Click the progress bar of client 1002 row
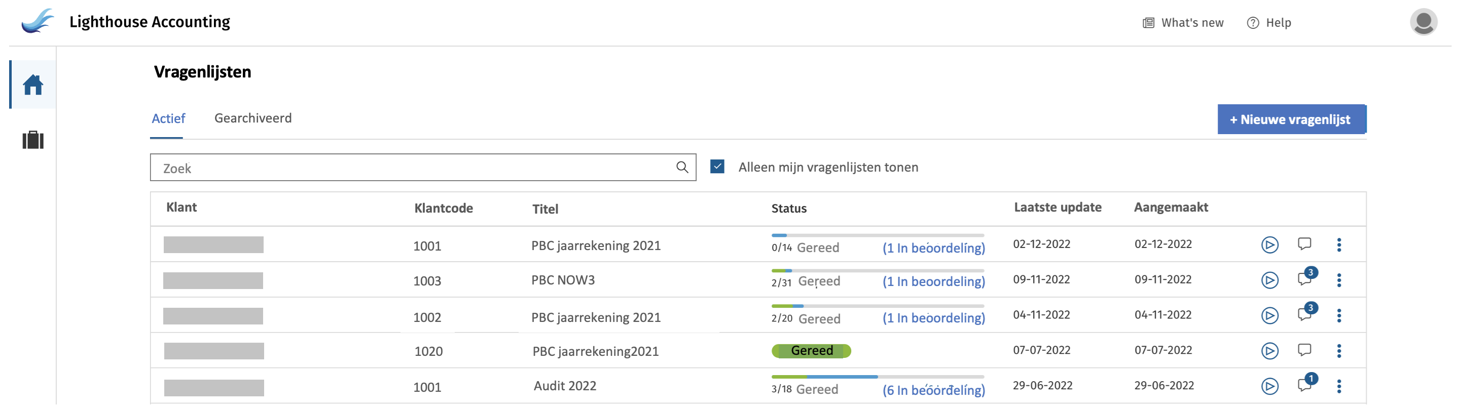This screenshot has height=409, width=1457. (x=877, y=306)
